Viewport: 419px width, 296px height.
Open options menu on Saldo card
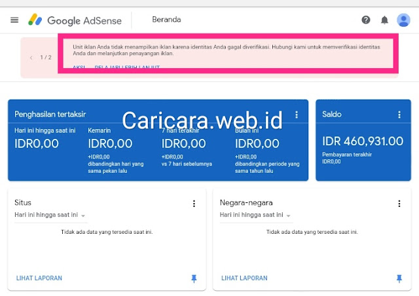coord(399,115)
